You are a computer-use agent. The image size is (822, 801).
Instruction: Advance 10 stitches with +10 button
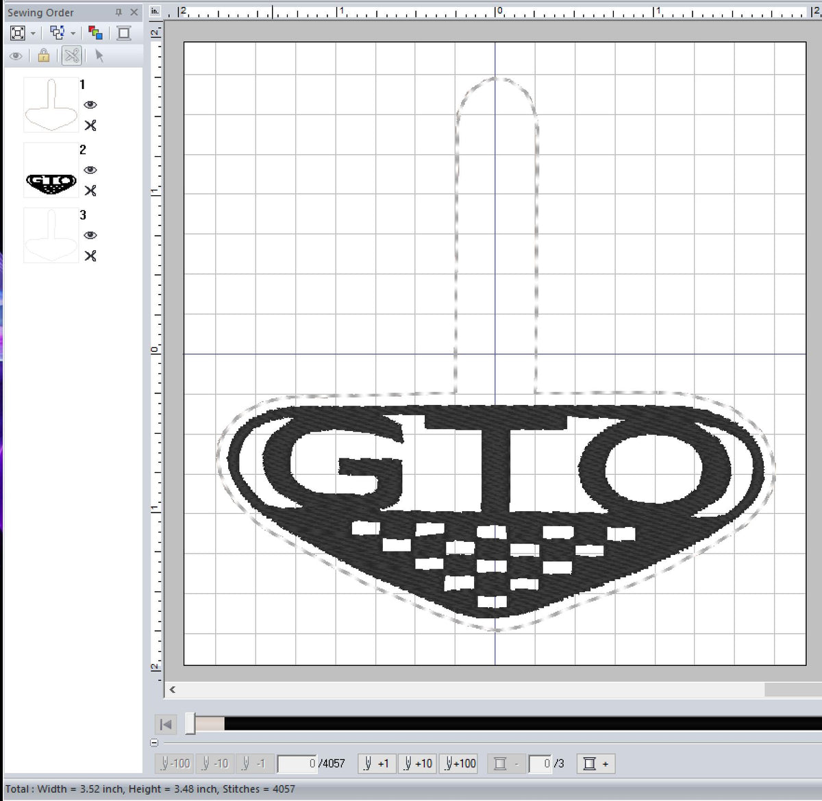pos(417,763)
